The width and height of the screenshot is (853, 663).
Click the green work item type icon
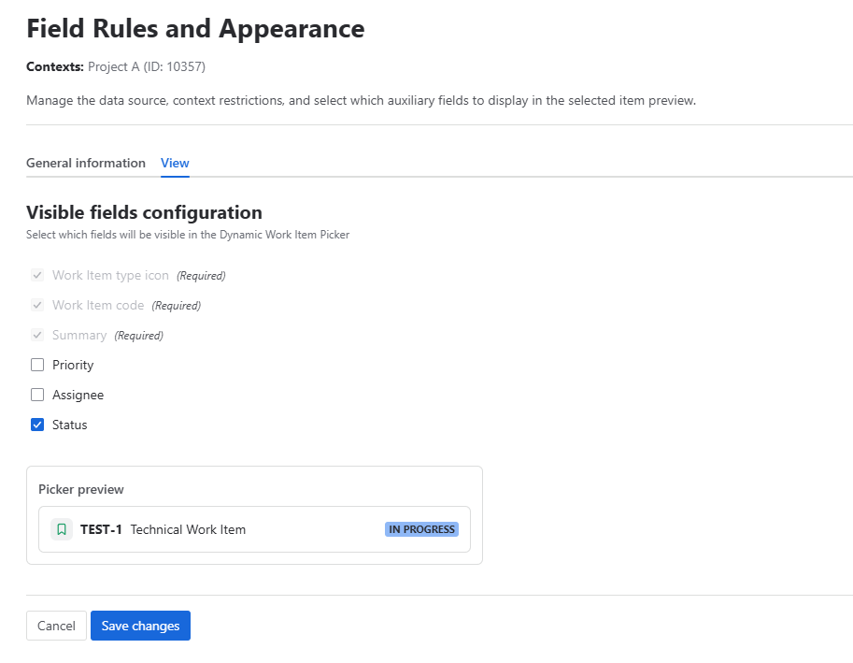pos(61,528)
